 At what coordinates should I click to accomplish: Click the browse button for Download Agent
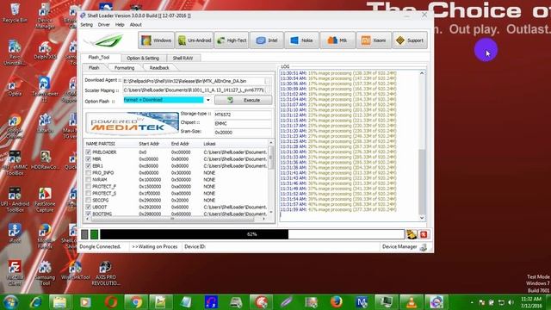point(268,81)
